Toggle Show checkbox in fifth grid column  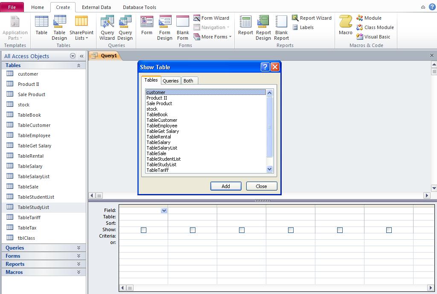click(x=340, y=230)
